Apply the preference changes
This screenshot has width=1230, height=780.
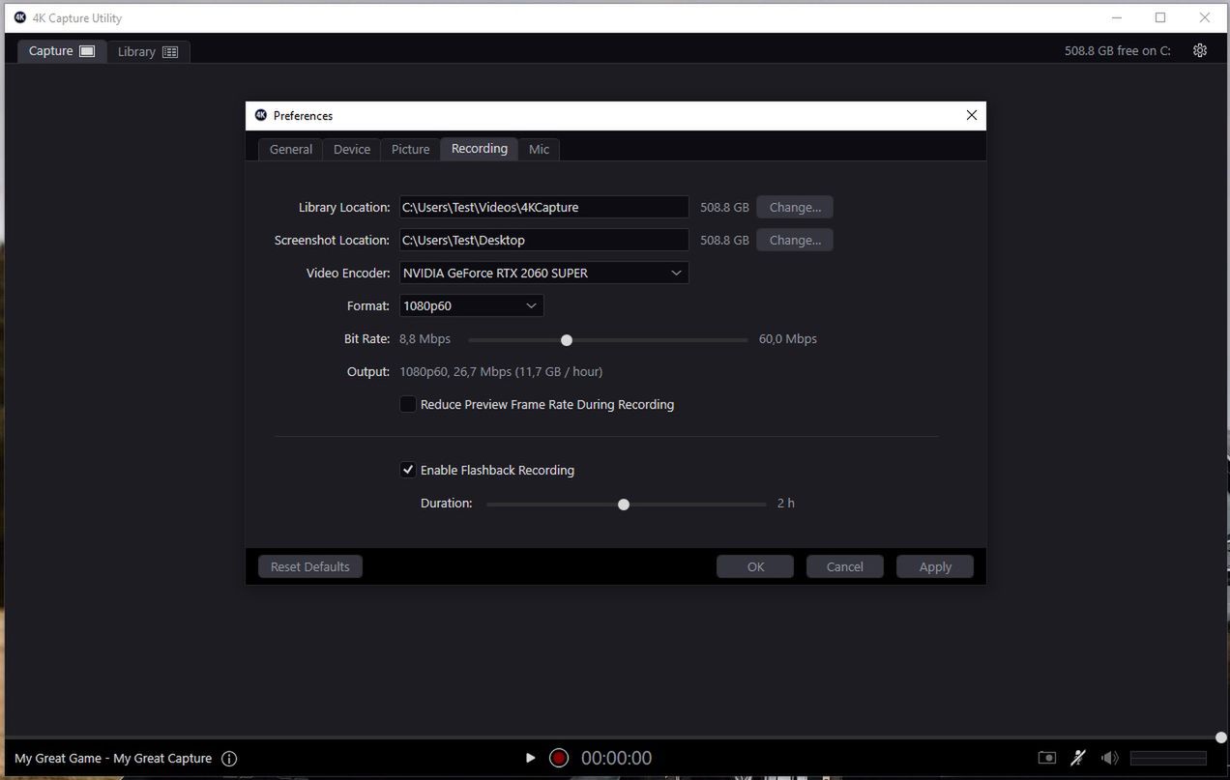click(935, 566)
